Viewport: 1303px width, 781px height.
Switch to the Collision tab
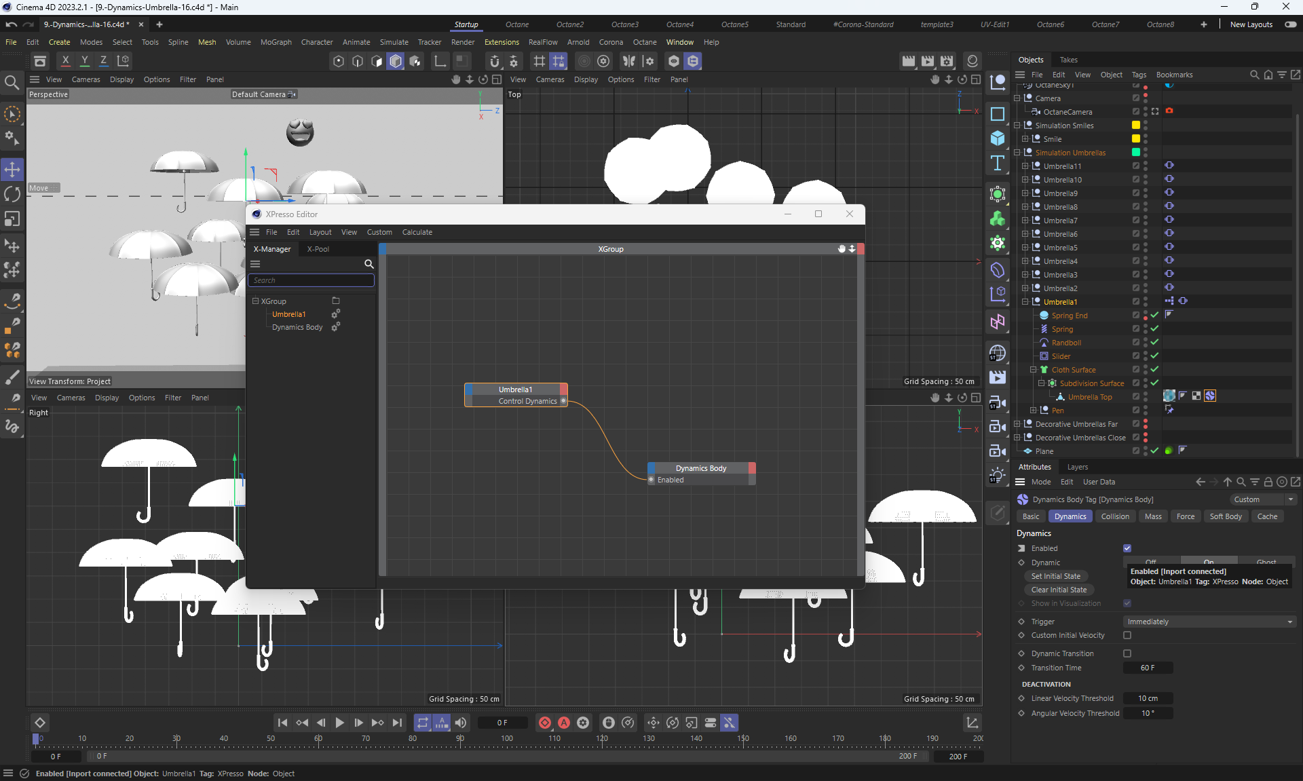coord(1114,516)
